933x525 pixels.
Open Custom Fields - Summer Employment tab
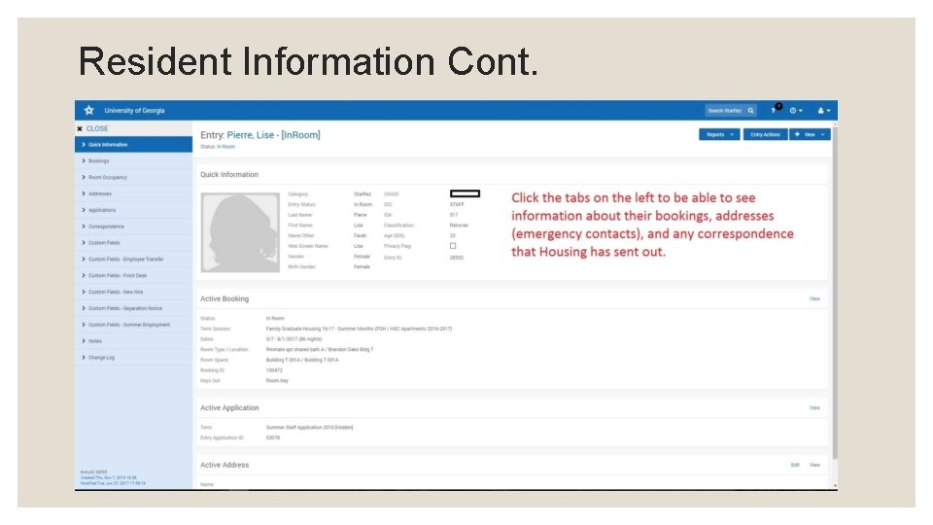133,325
